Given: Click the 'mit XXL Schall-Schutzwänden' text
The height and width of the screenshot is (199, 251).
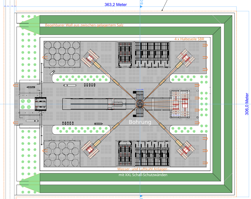Looking at the screenshot, I should [143, 175].
